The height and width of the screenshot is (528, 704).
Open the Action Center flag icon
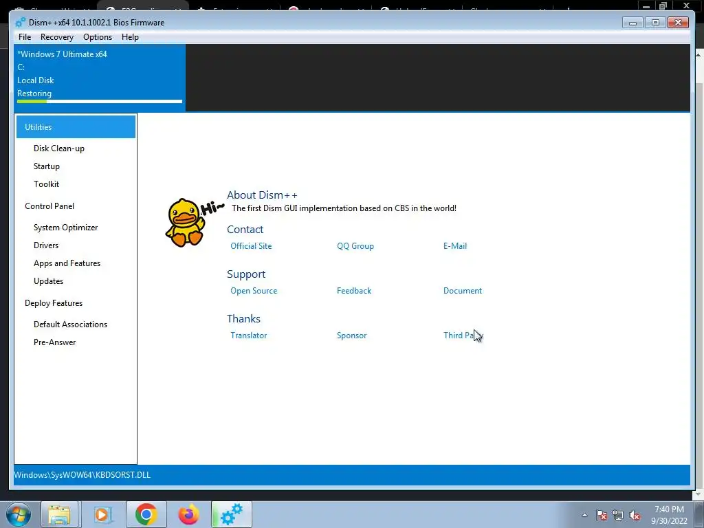602,515
